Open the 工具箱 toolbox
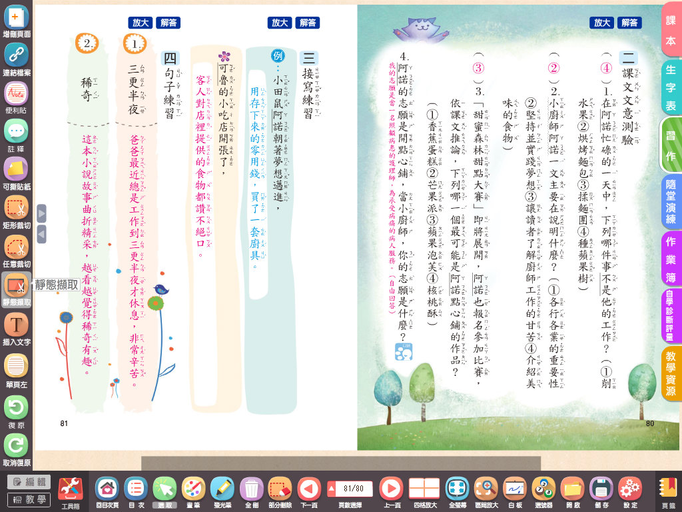682x512 pixels. click(x=71, y=492)
